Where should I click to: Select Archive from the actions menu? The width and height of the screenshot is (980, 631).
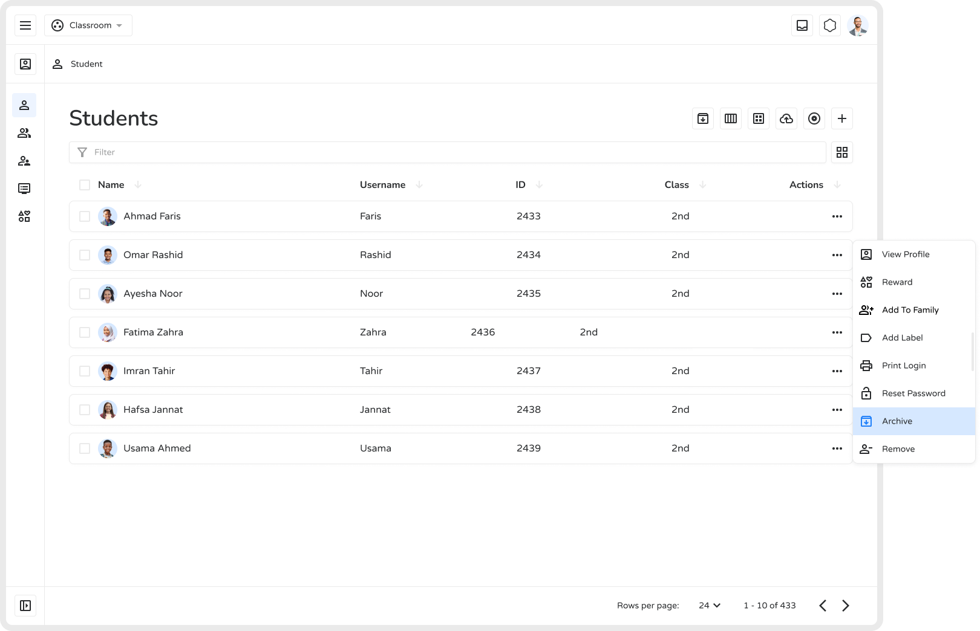[897, 421]
